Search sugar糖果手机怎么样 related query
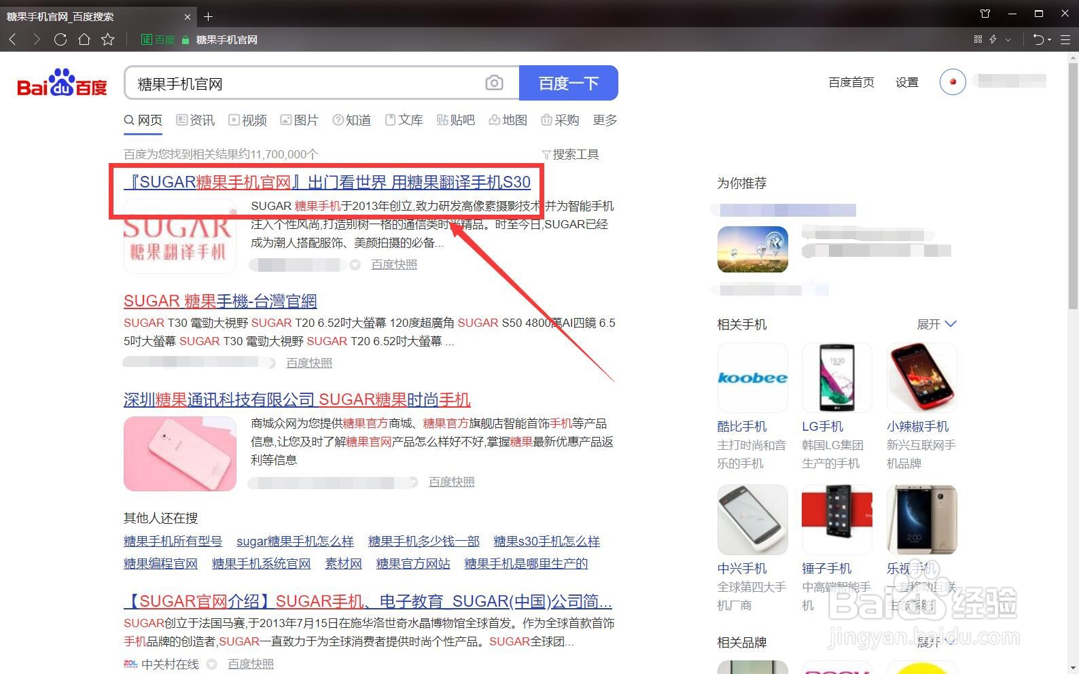 click(x=296, y=542)
